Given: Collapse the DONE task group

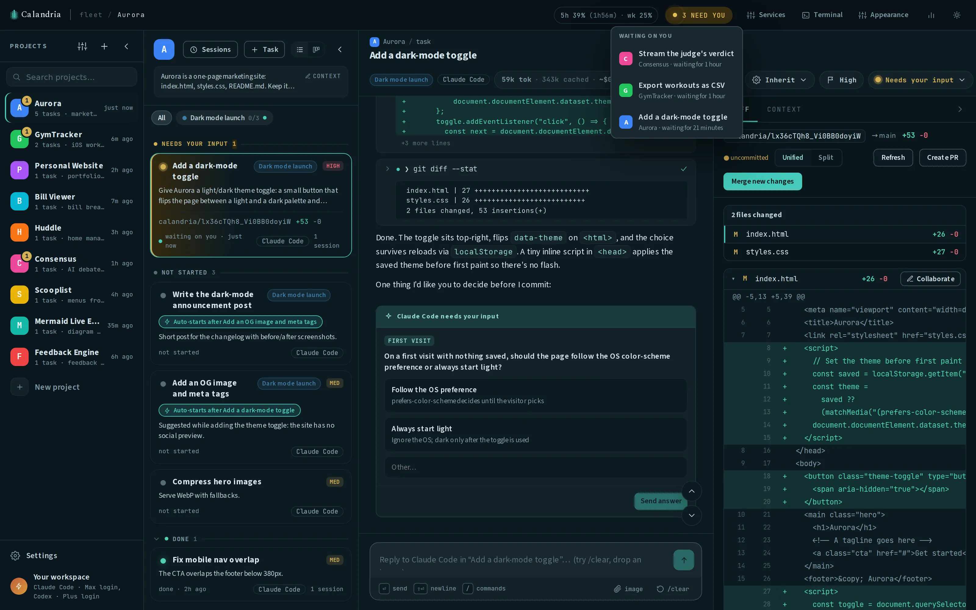Looking at the screenshot, I should [156, 539].
